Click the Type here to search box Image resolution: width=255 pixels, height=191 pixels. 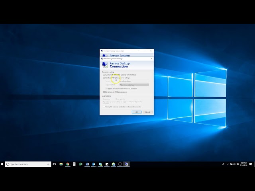coord(28,164)
